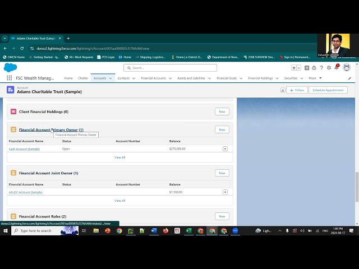Open Excel from the taskbar
The image size is (359, 269).
click(188, 230)
